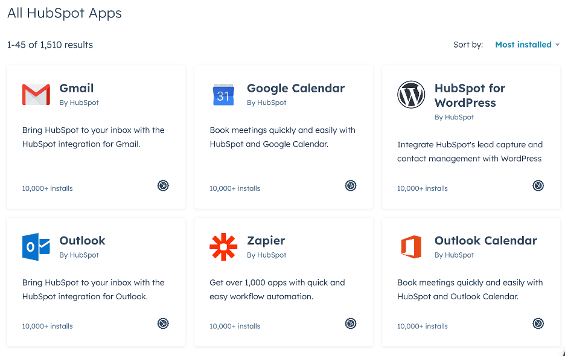
Task: Click the certified badge on Google Calendar card
Action: [351, 186]
